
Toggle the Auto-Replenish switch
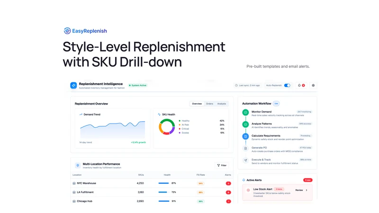click(287, 85)
